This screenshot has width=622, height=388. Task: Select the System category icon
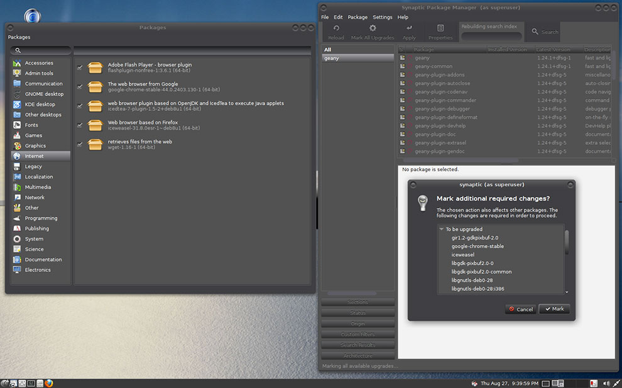click(x=17, y=239)
